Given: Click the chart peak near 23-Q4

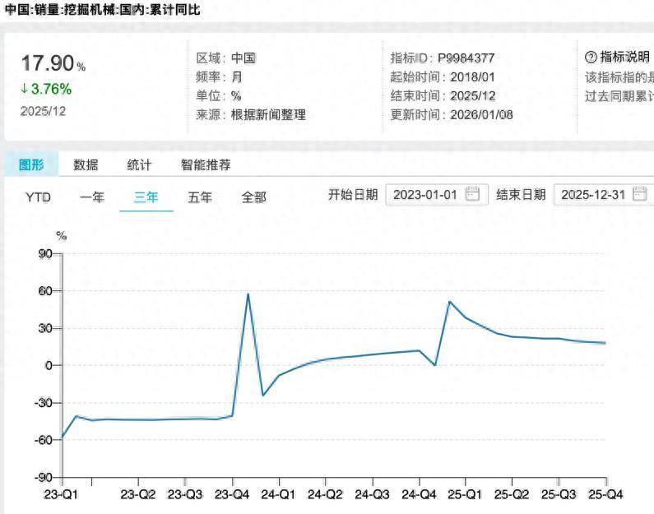Looking at the screenshot, I should (x=248, y=294).
